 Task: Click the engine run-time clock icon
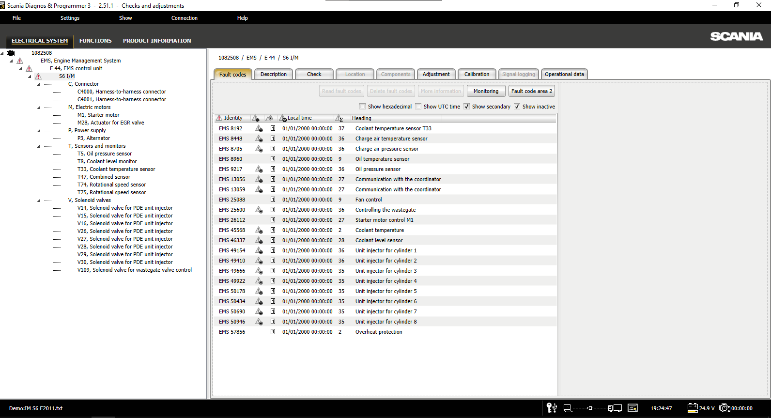tap(725, 408)
